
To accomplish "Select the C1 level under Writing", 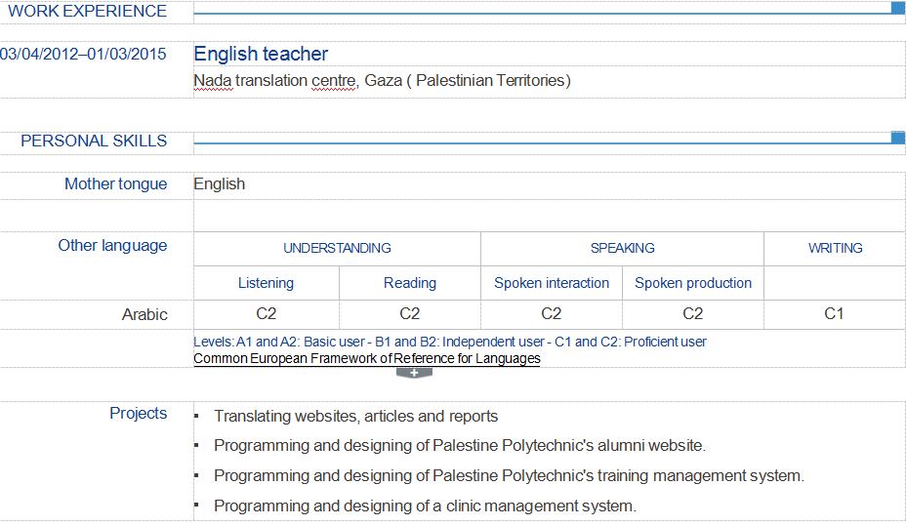I will point(834,314).
